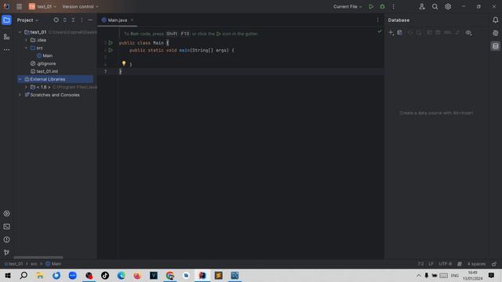Open Code With Me user icon
The image size is (502, 282).
tap(422, 6)
